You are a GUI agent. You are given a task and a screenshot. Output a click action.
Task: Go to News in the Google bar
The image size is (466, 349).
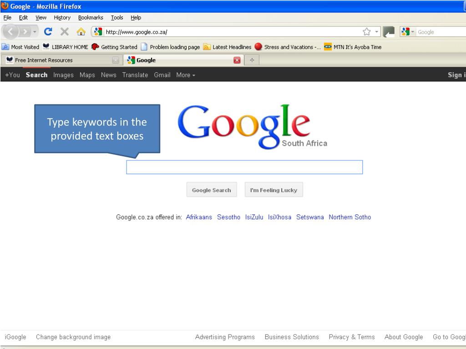point(108,75)
